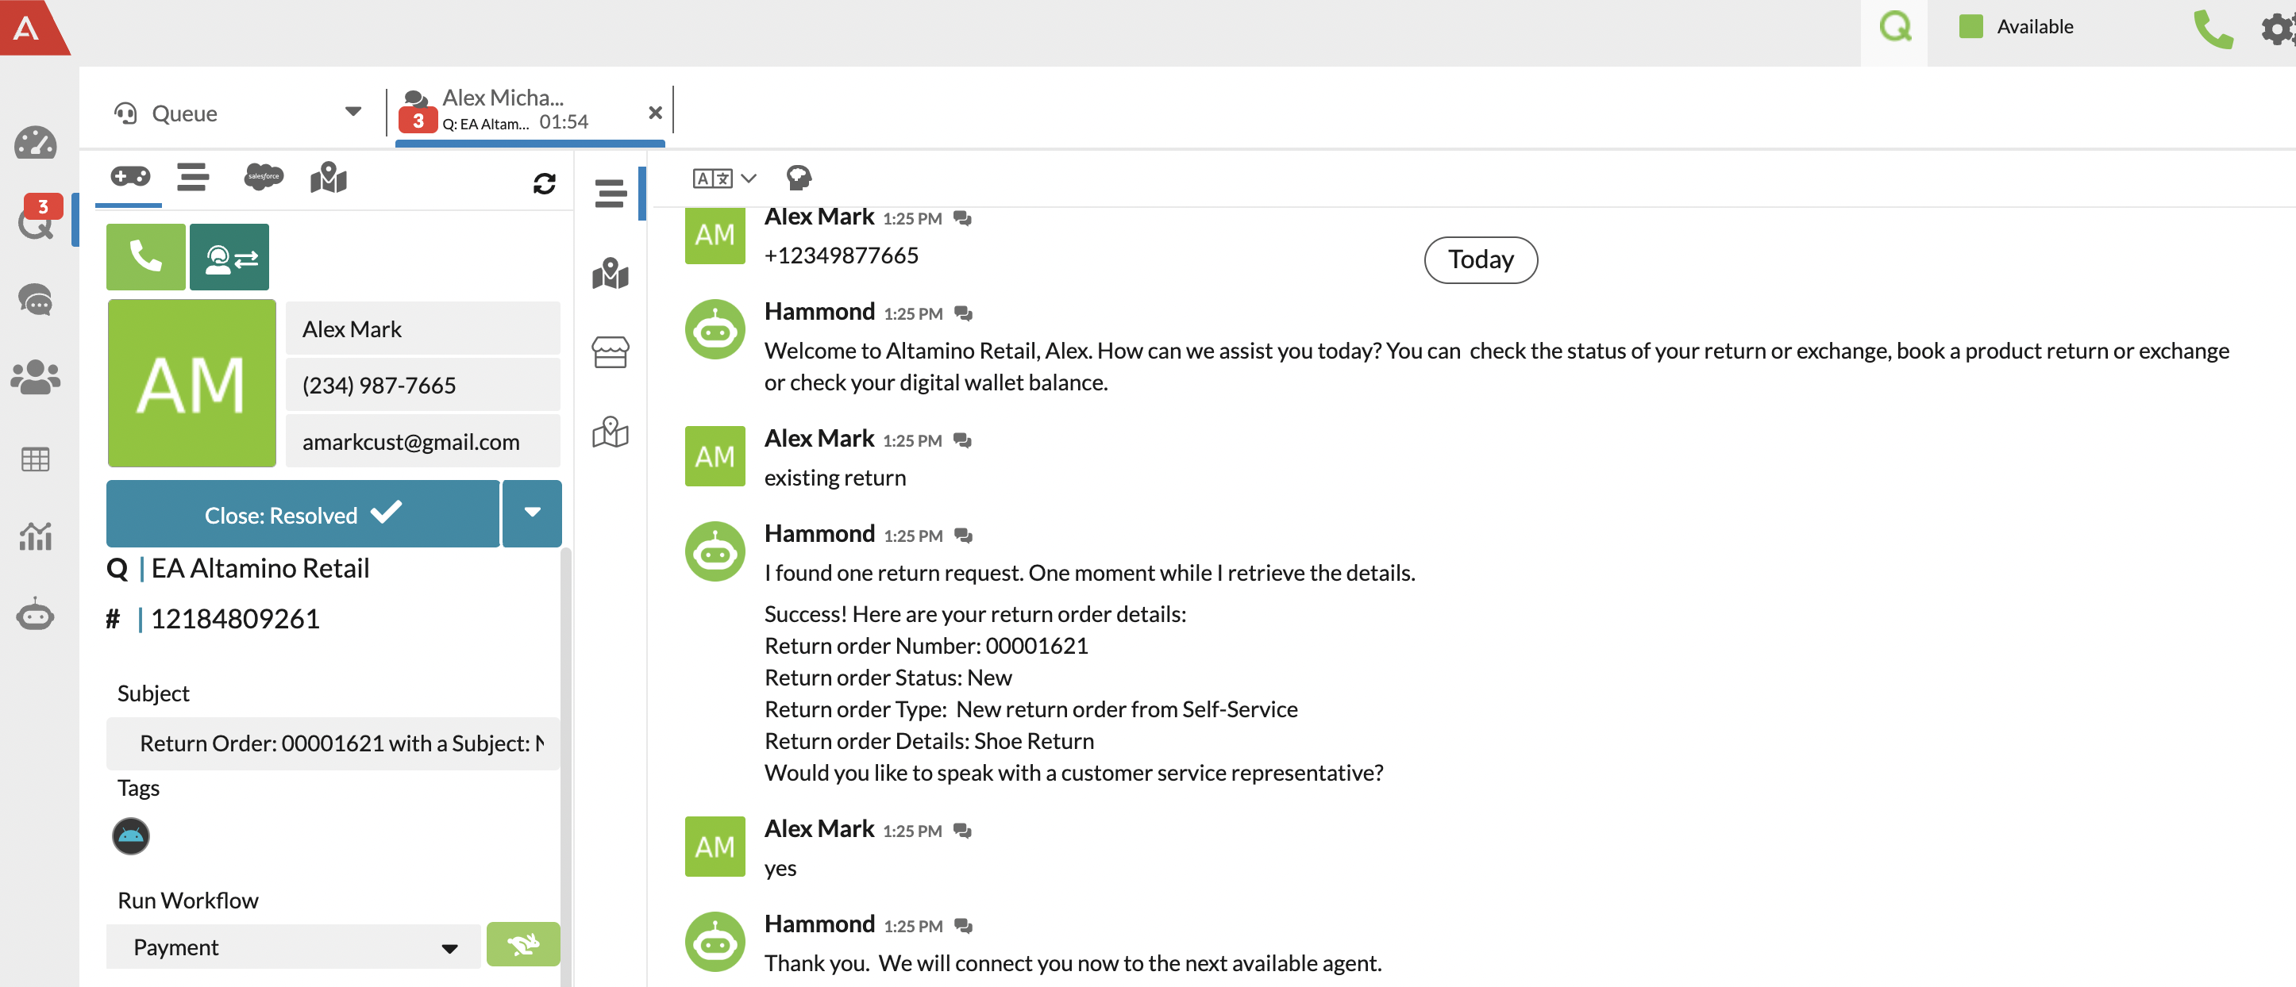Viewport: 2296px width, 987px height.
Task: Select the game controller tab
Action: (130, 176)
